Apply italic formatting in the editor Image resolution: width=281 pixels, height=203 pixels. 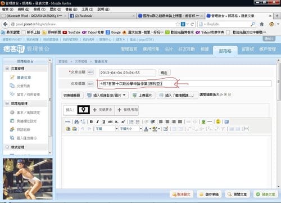[x=97, y=121]
